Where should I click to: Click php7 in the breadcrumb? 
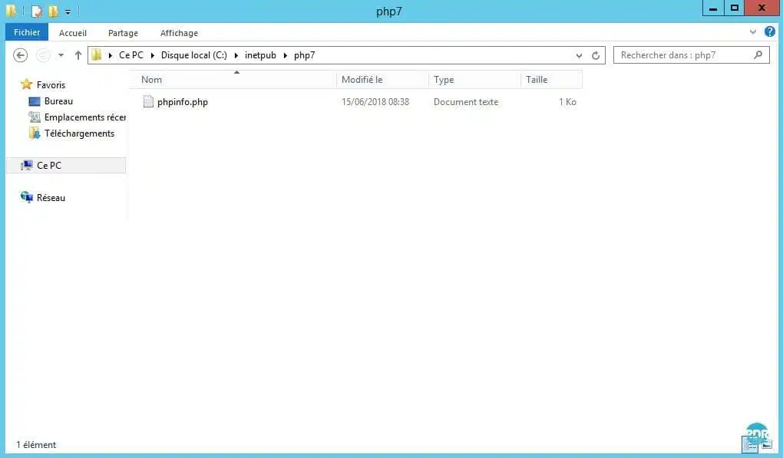[x=304, y=55]
